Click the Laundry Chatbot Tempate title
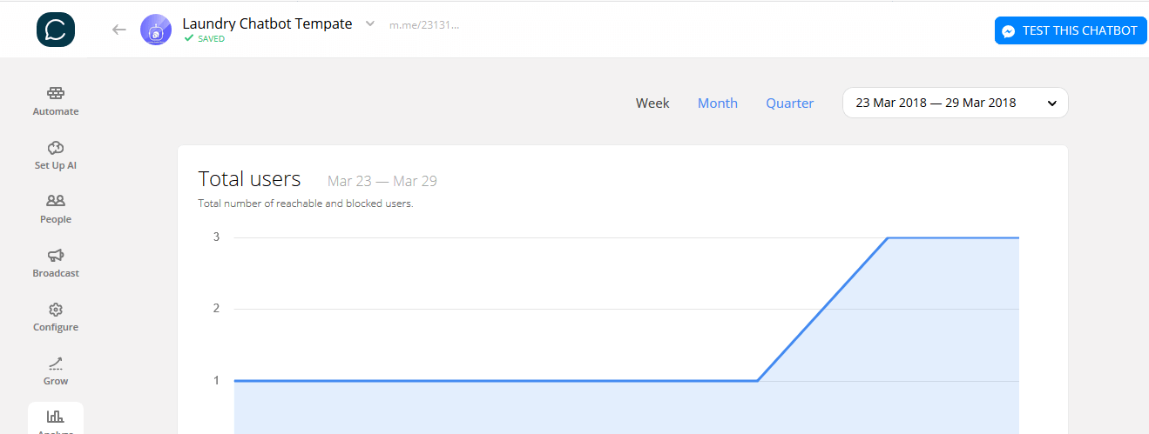1149x434 pixels. (x=267, y=23)
